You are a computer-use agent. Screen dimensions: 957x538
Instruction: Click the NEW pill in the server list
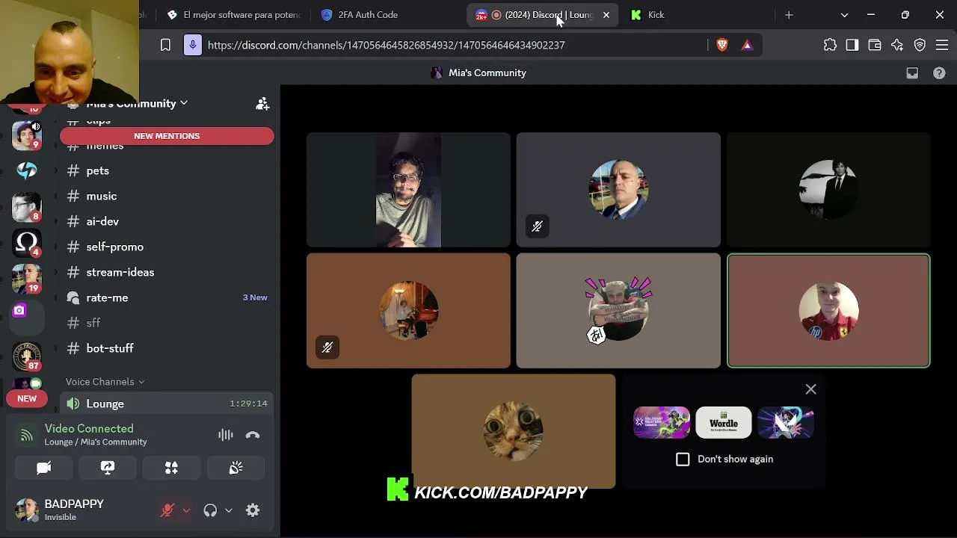27,399
